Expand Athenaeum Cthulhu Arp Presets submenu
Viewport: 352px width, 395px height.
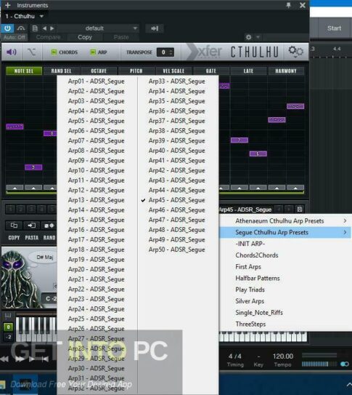coord(285,221)
